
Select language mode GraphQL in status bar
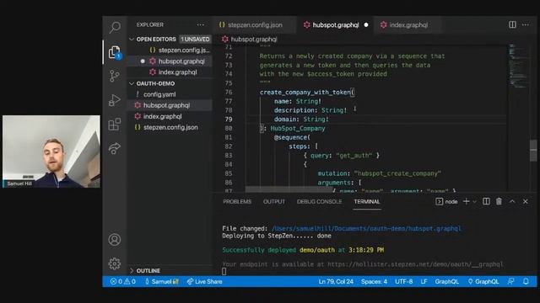point(446,281)
